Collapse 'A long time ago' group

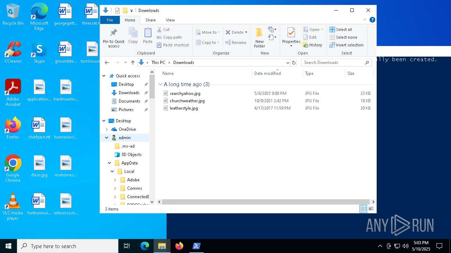click(x=160, y=84)
